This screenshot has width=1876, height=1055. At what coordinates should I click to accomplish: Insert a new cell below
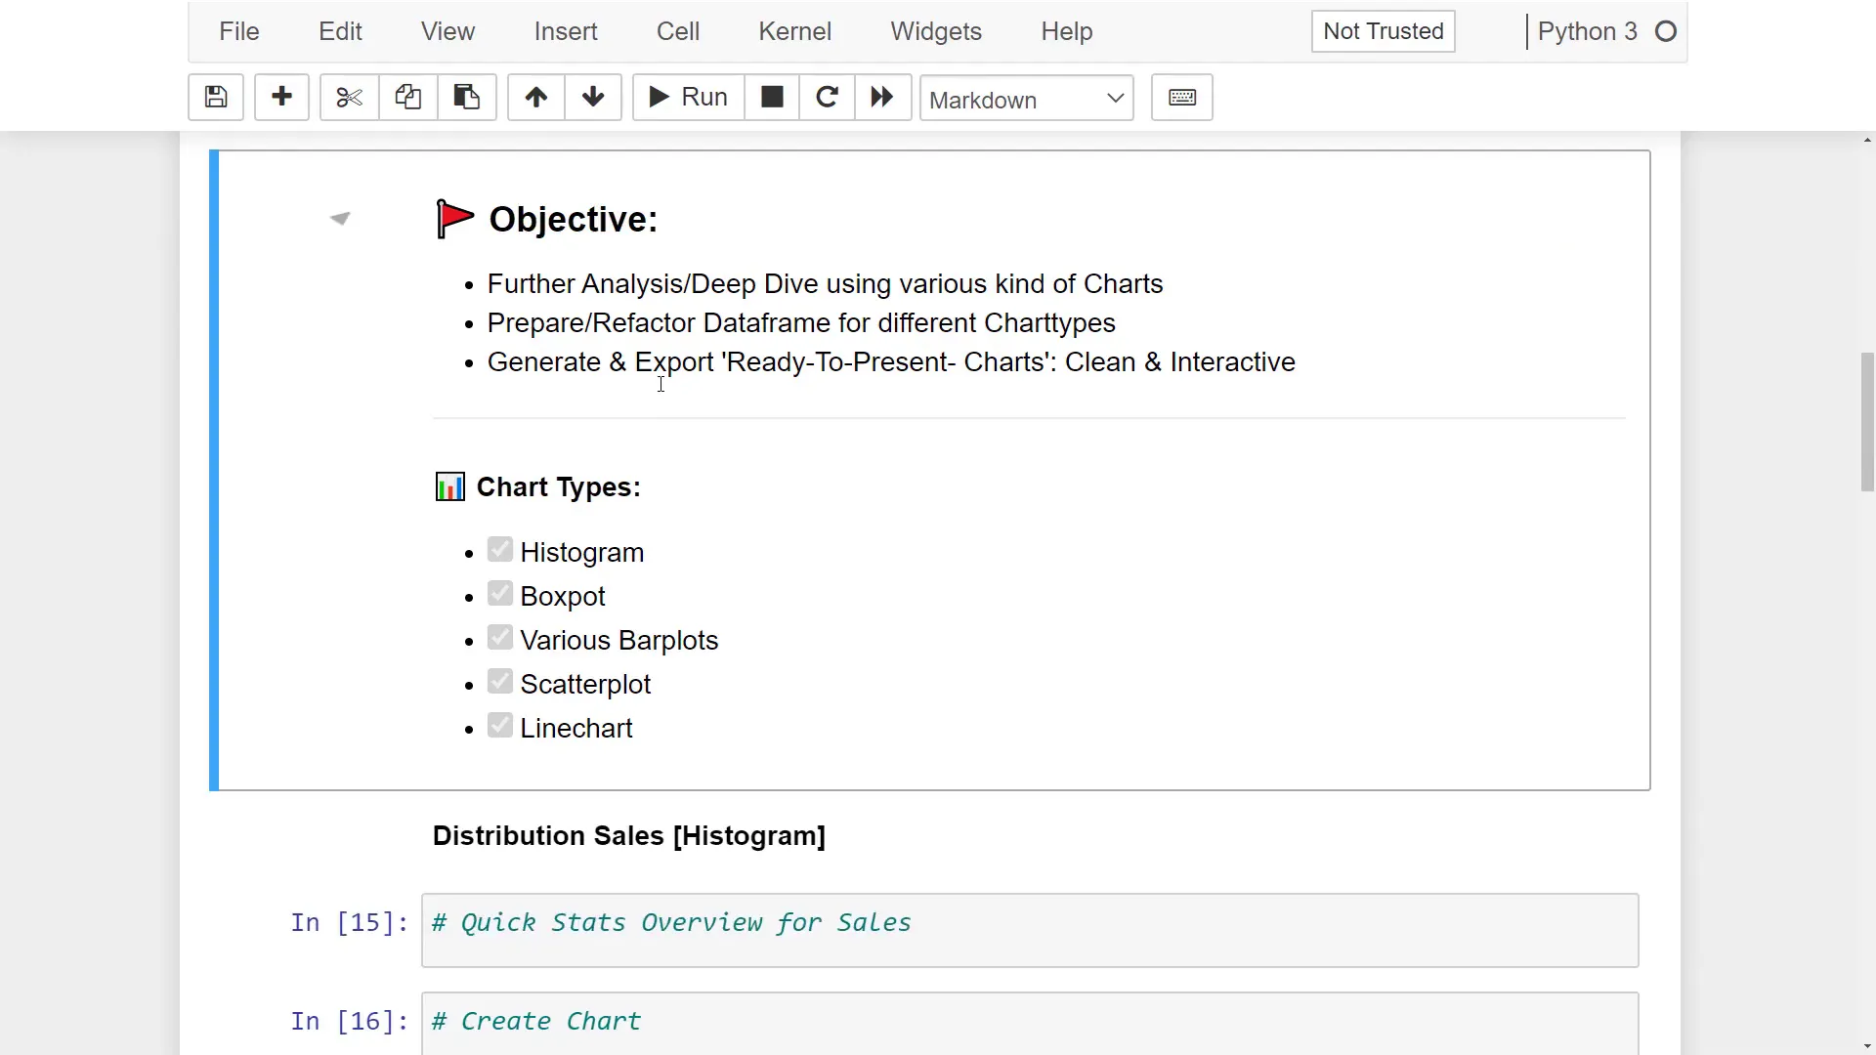point(281,97)
